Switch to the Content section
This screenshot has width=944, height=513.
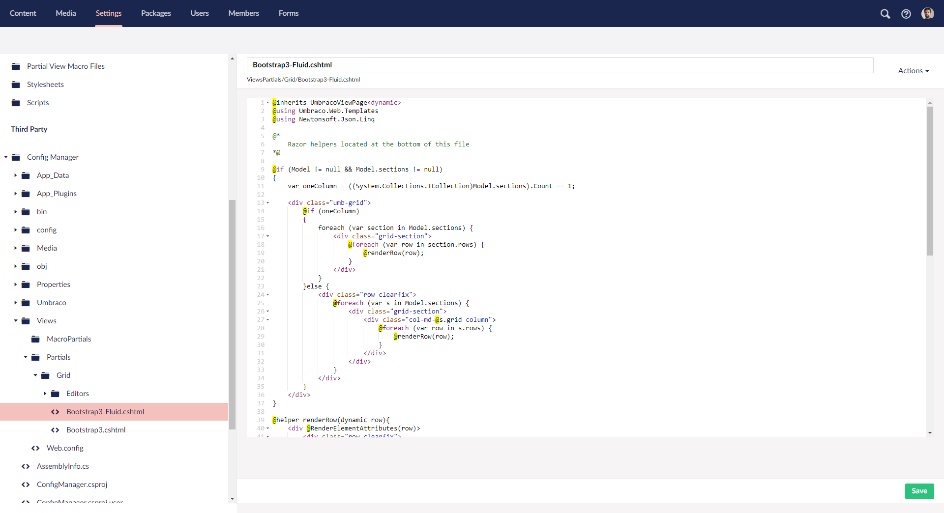[x=23, y=13]
